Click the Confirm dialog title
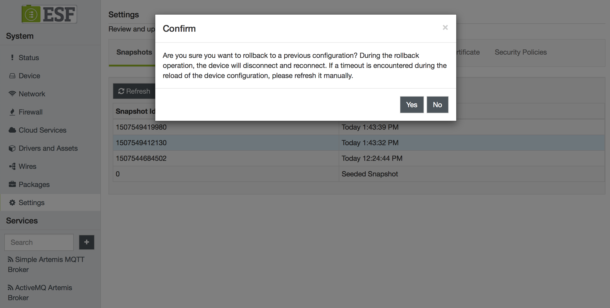The image size is (610, 308). coord(179,29)
